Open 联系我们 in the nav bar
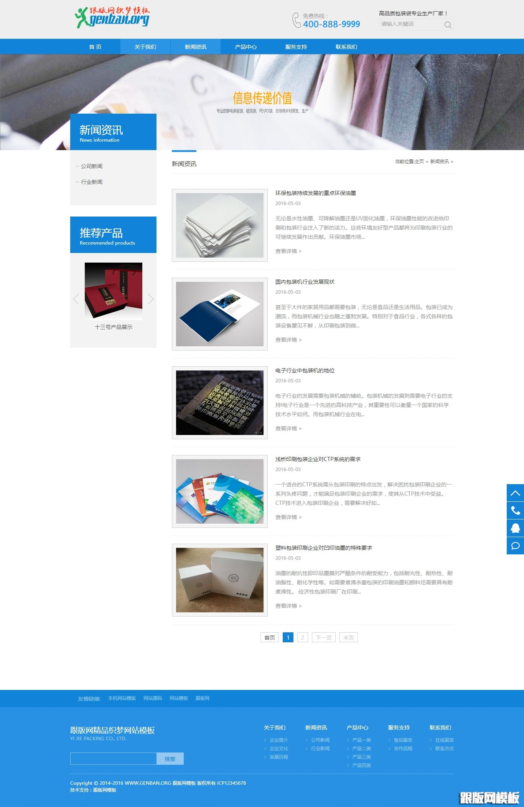This screenshot has height=807, width=524. coord(346,47)
